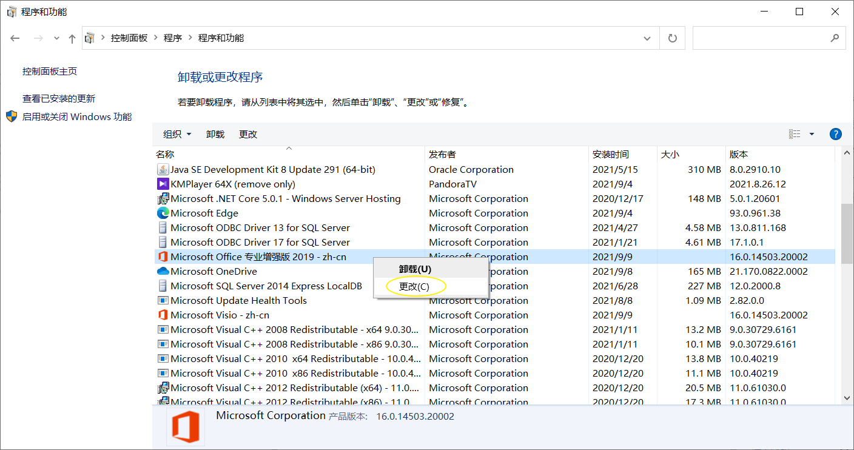
Task: Open the 控制面板主页 link
Action: 50,71
